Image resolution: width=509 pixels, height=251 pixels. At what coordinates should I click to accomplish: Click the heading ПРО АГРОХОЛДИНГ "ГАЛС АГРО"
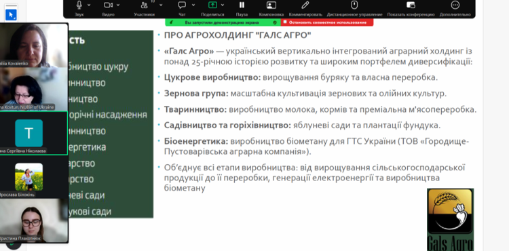pos(238,35)
